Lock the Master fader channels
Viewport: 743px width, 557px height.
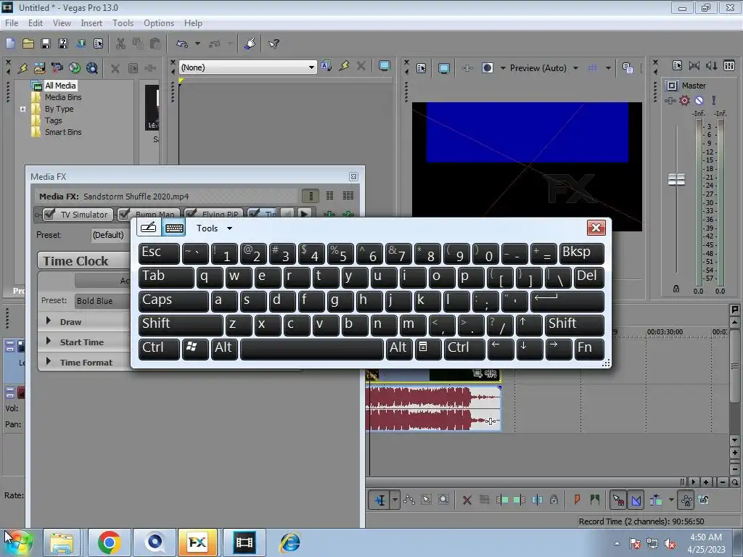pyautogui.click(x=676, y=289)
